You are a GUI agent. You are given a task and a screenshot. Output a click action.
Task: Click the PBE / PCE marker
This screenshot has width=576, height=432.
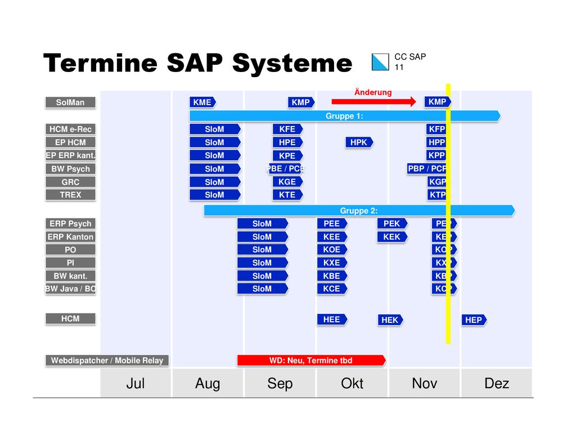pos(286,169)
